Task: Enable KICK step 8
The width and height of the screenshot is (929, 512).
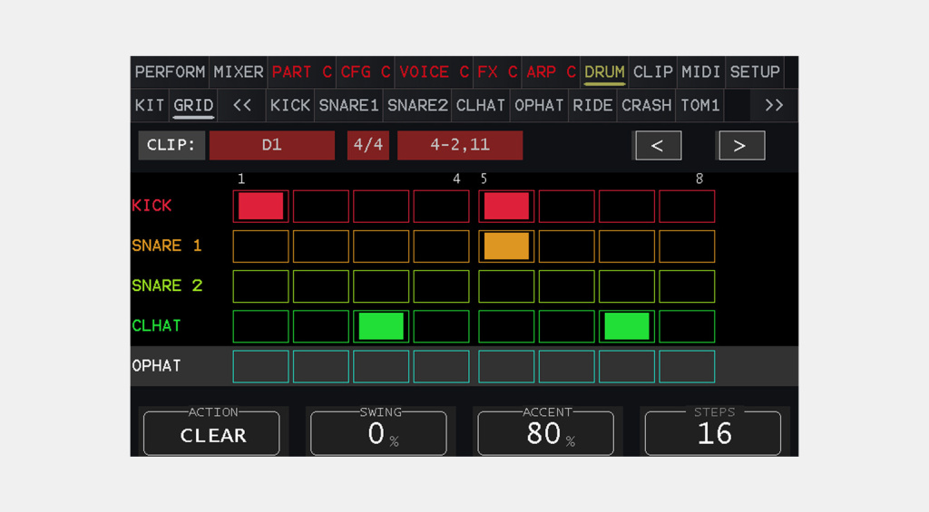Action: [687, 207]
